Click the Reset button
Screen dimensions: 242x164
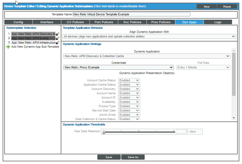point(227,6)
